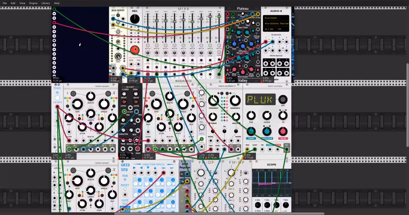Click the down arrow direction icon in Grid Seq
This screenshot has height=215, width=409.
click(x=148, y=168)
